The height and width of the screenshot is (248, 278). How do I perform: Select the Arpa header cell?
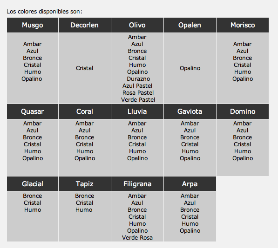point(190,184)
